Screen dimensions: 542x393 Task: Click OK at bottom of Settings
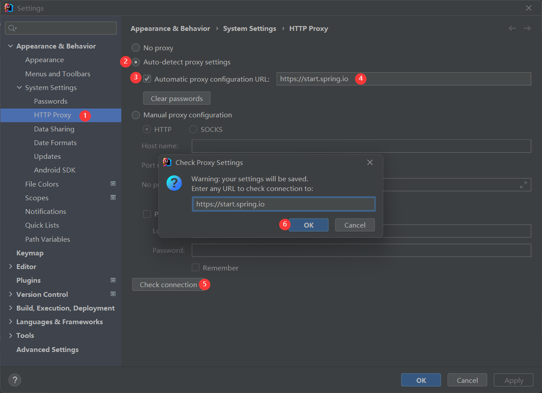[x=421, y=380]
